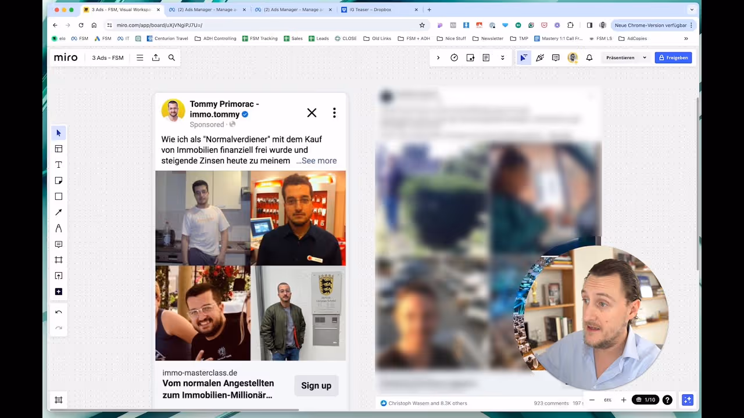The image size is (744, 418).
Task: Click the Tommy Primorac profile picture
Action: (173, 110)
